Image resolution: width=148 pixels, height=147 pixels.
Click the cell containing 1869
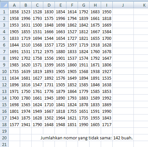pyautogui.click(x=107, y=105)
